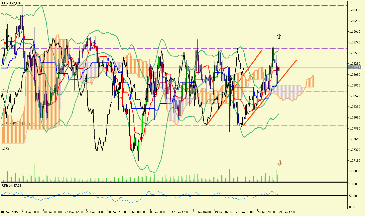The height and width of the screenshot is (216, 365).
Task: Select the 29 Jan 12:00 time label
Action: (x=287, y=212)
